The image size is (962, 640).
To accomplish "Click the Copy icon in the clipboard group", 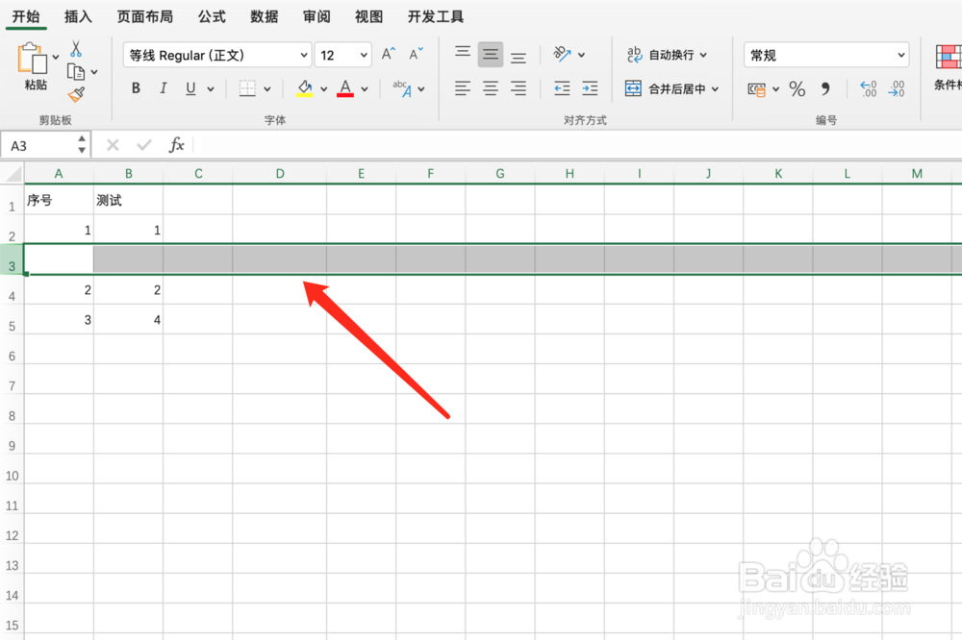I will pyautogui.click(x=76, y=70).
